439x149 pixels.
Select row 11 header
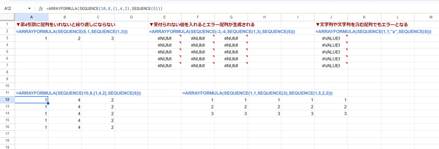tap(7, 93)
